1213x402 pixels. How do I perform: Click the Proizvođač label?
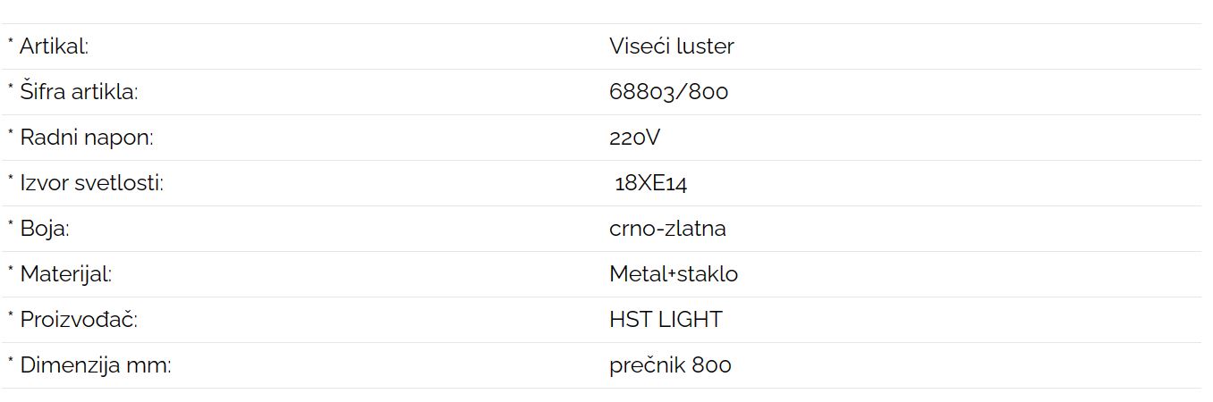point(79,320)
